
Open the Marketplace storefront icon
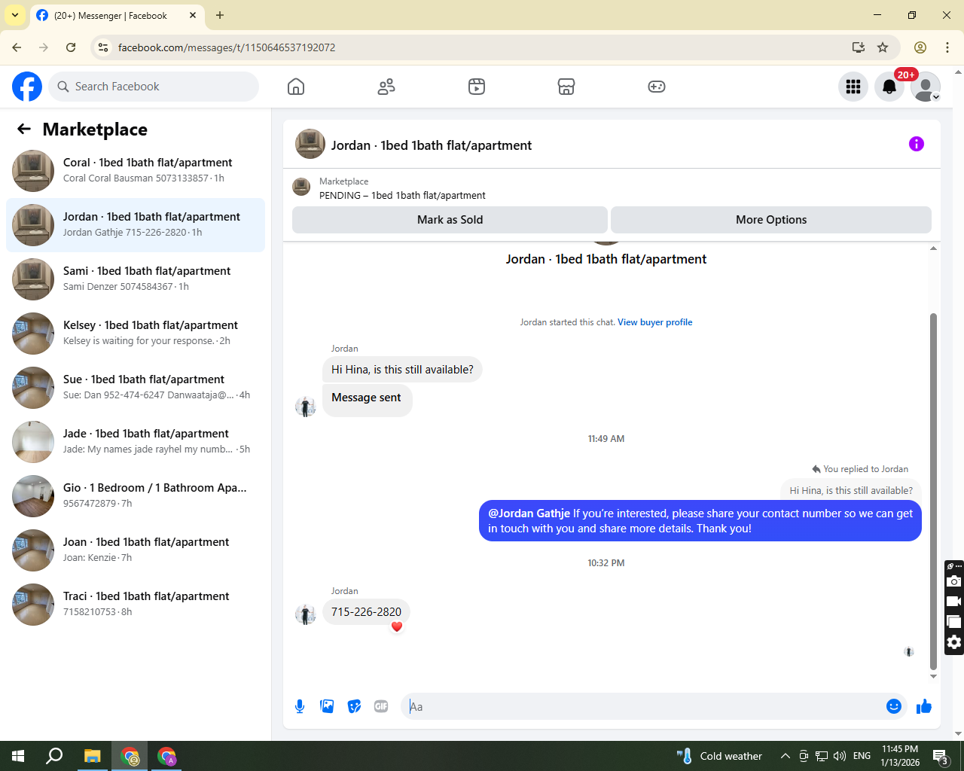tap(566, 87)
